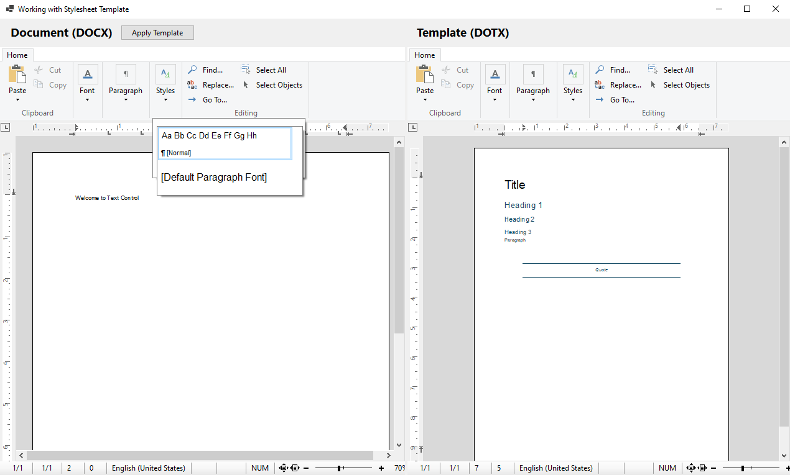790x475 pixels.
Task: Click language English in Document status bar
Action: [149, 468]
